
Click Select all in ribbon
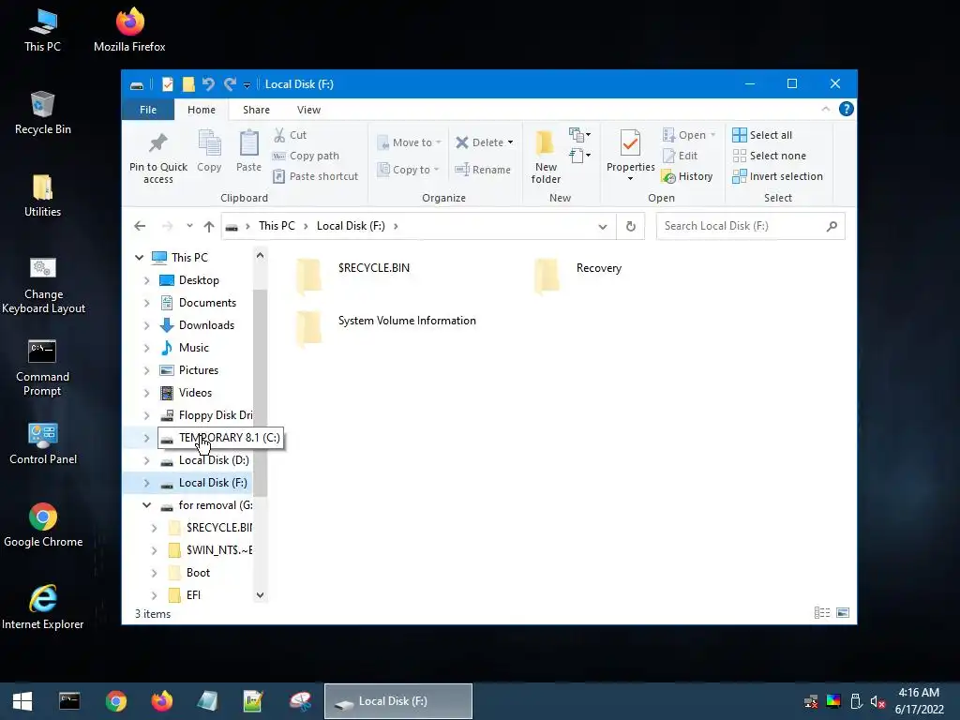pos(762,135)
